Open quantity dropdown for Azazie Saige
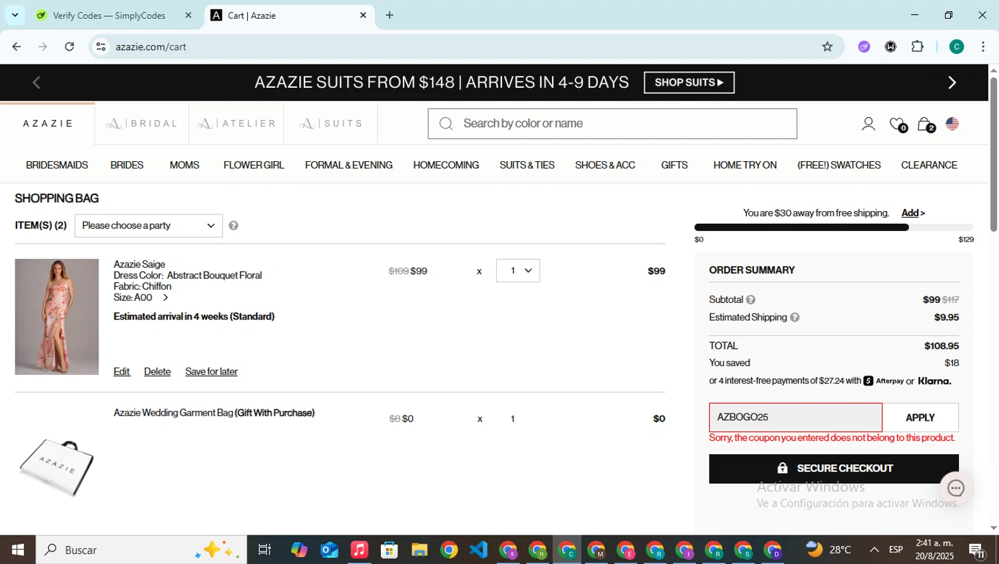The image size is (999, 564). tap(518, 271)
